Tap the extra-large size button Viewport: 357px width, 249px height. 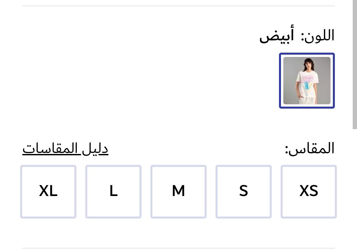(48, 191)
